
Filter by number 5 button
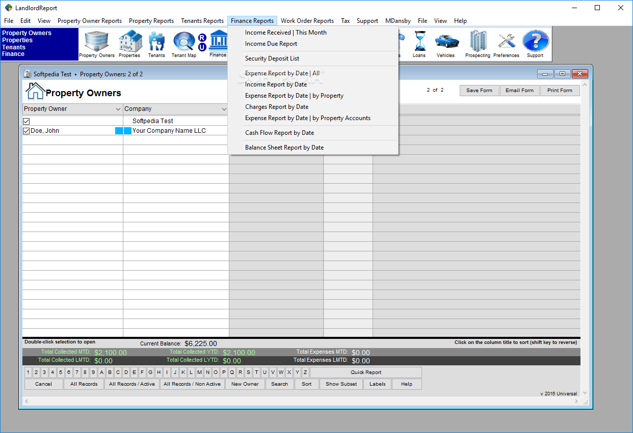(x=61, y=372)
